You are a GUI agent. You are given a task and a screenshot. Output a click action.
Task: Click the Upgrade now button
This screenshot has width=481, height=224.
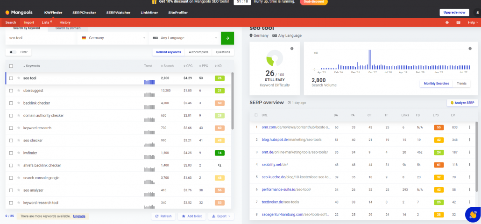point(454,12)
